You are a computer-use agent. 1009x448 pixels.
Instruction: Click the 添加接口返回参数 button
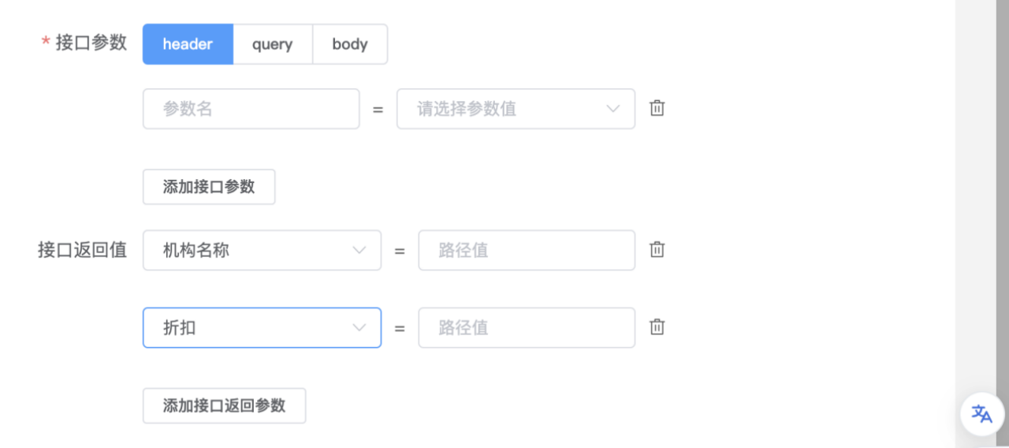(x=224, y=405)
